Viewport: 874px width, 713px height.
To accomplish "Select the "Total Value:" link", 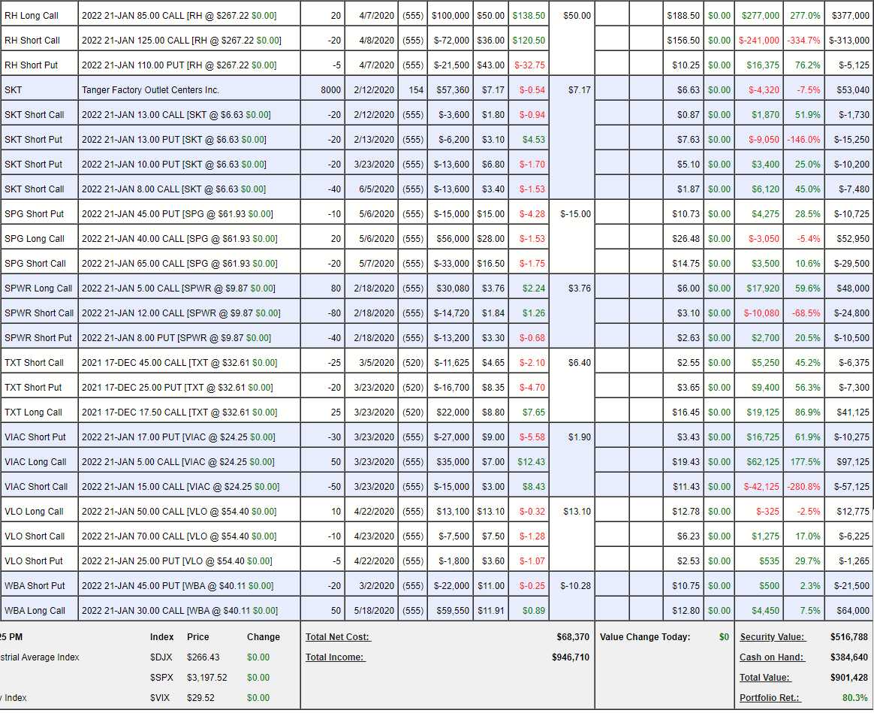I will [764, 678].
